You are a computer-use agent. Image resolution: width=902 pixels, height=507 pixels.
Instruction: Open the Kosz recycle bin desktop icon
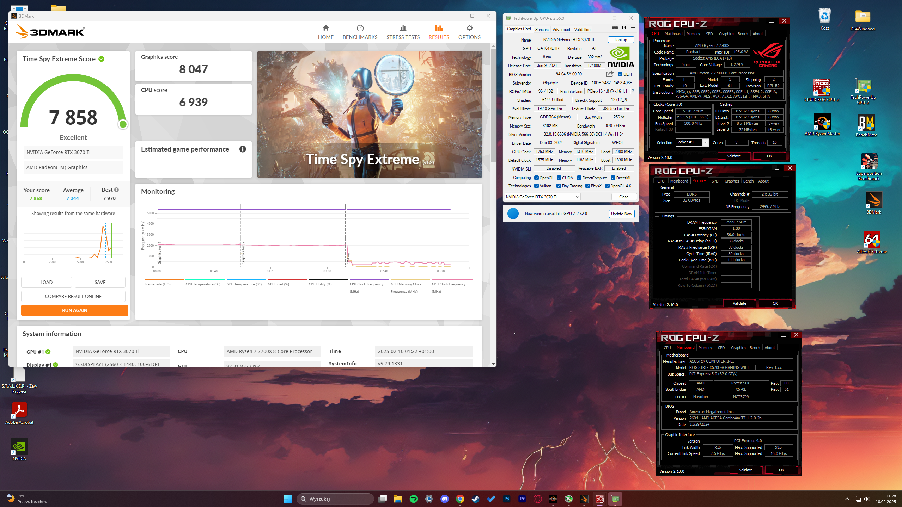824,19
